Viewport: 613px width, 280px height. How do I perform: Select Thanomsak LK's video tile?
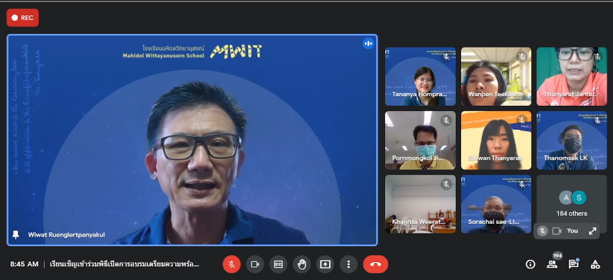571,140
